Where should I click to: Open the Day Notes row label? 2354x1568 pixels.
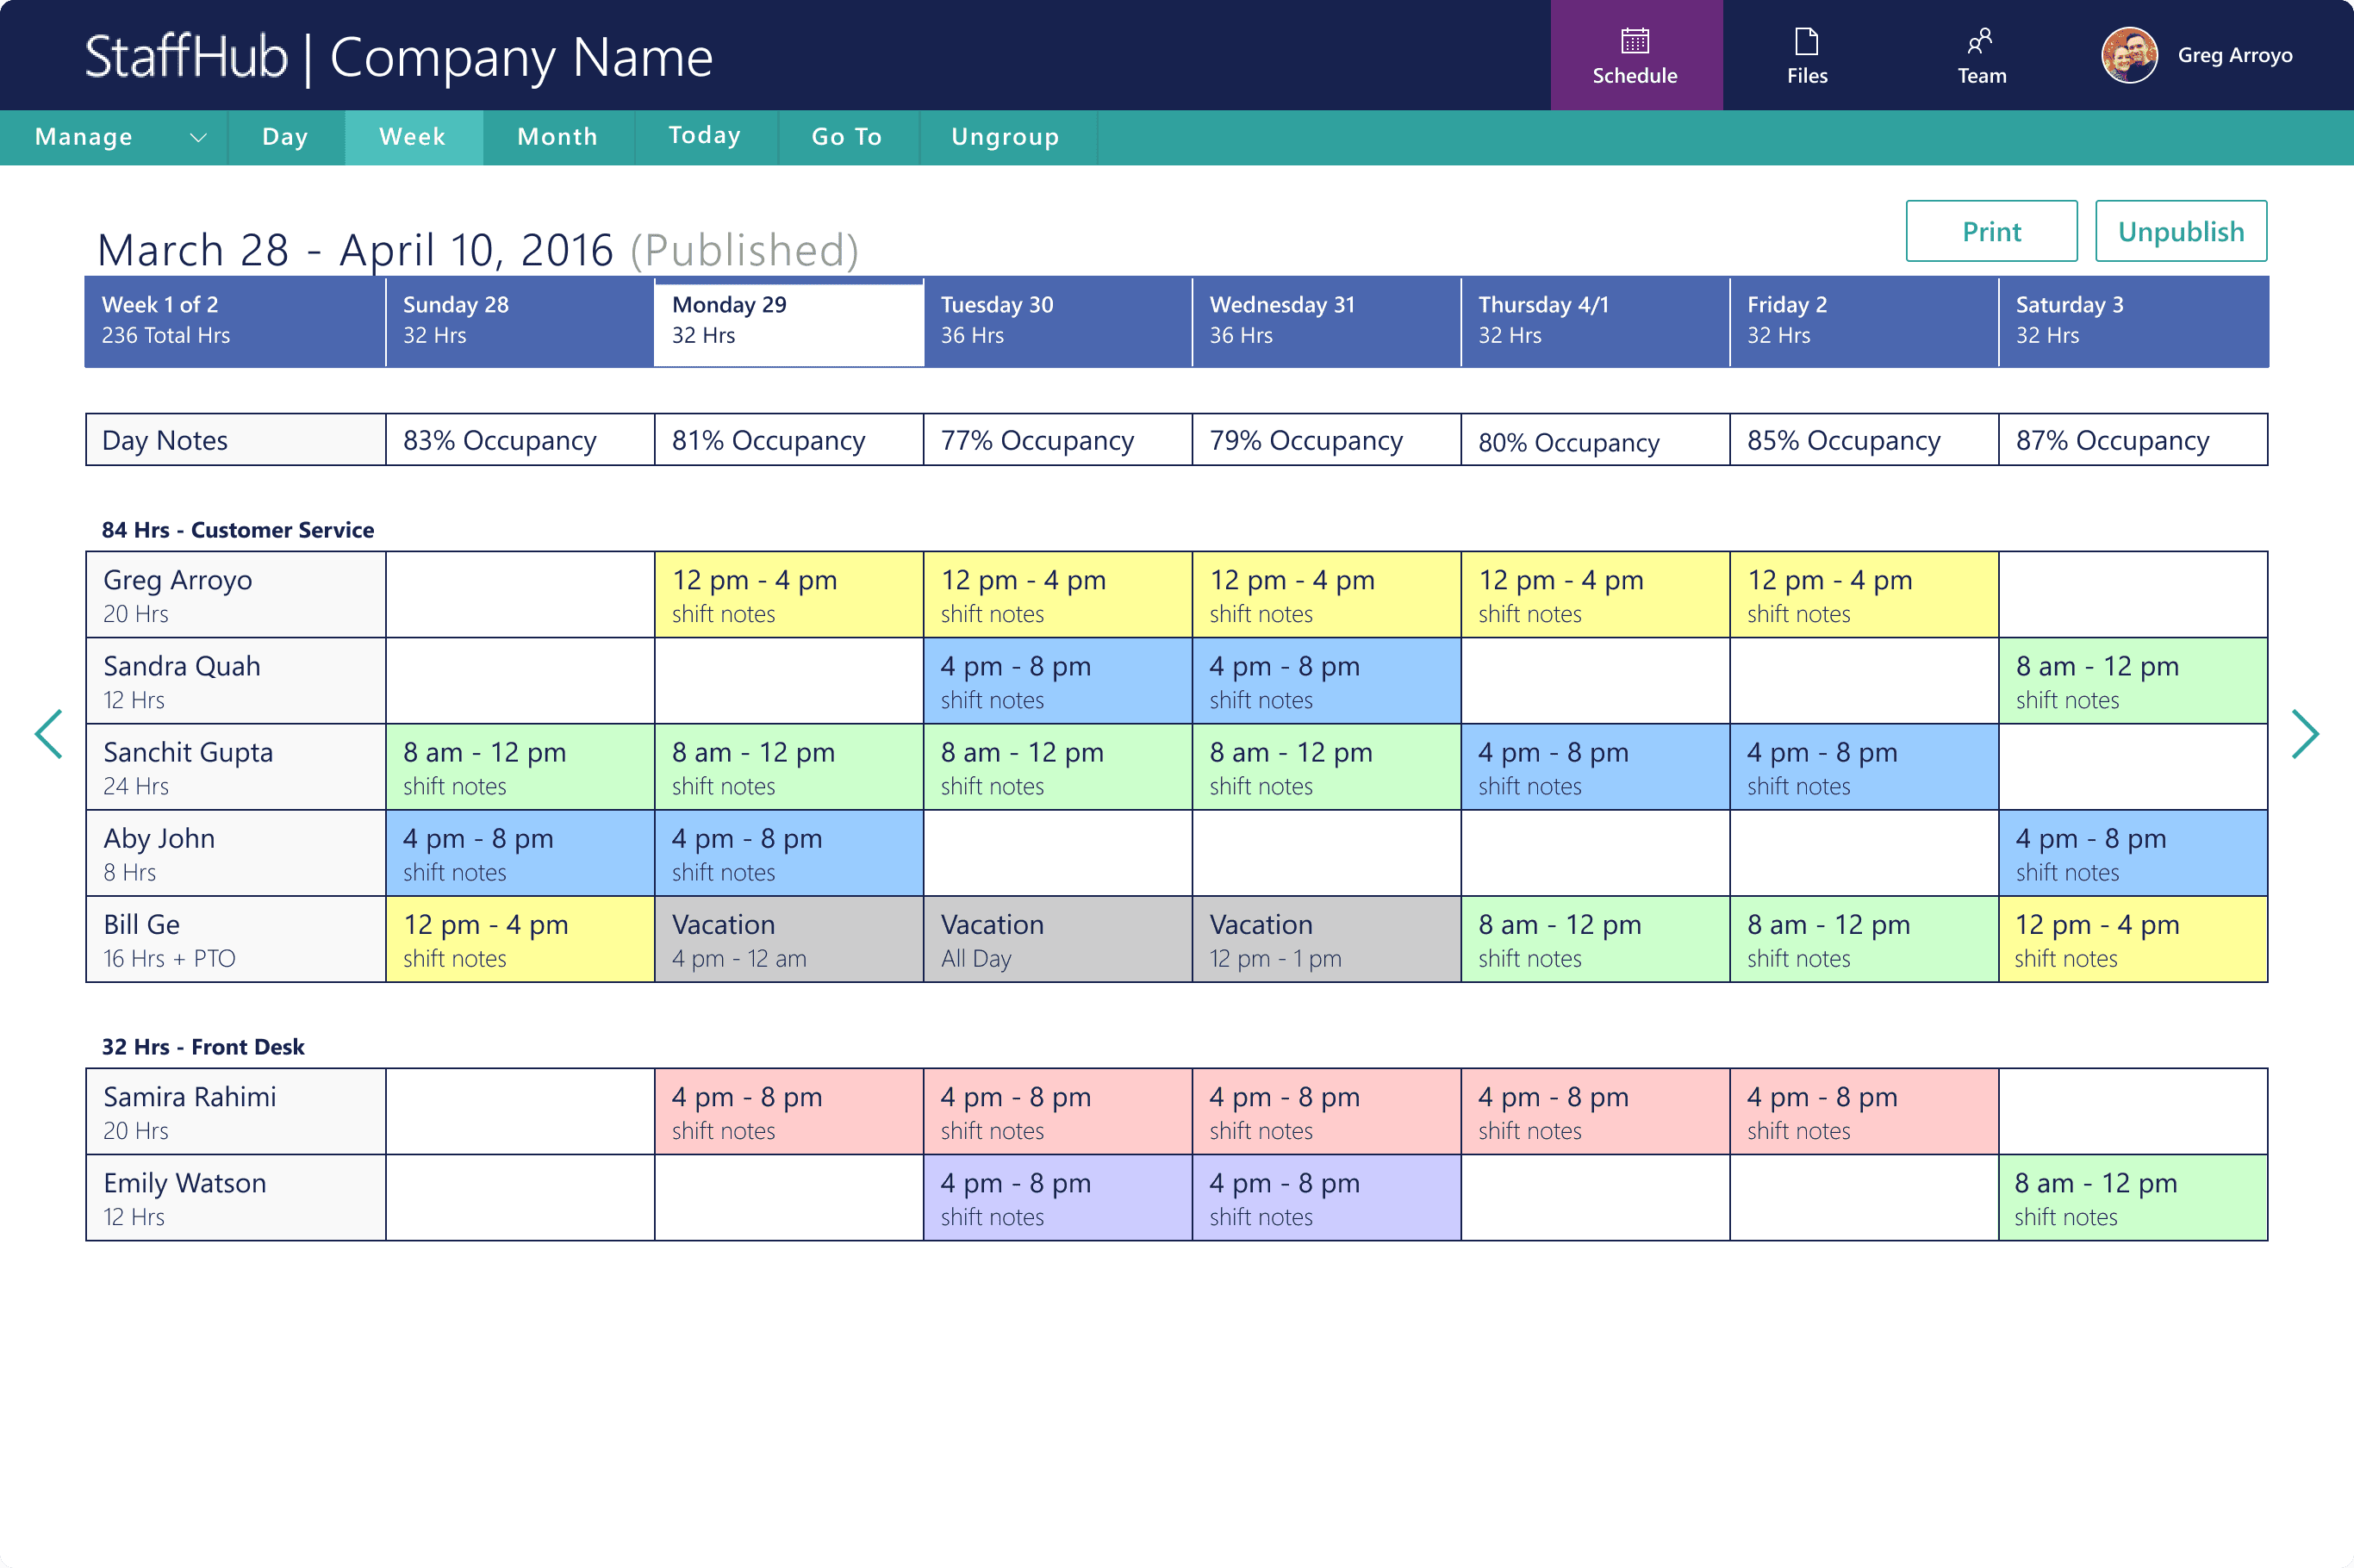coord(235,440)
